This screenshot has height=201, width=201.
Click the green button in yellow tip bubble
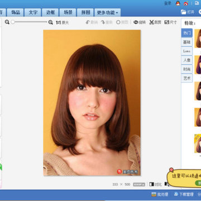pyautogui.click(x=198, y=183)
